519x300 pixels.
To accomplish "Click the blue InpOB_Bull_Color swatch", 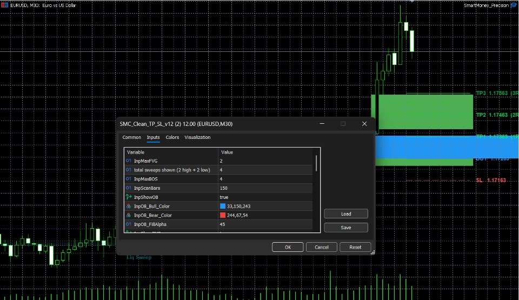I will (223, 206).
